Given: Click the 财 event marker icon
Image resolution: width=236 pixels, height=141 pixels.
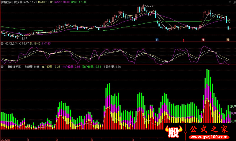Looking at the screenshot, I should (157, 40).
